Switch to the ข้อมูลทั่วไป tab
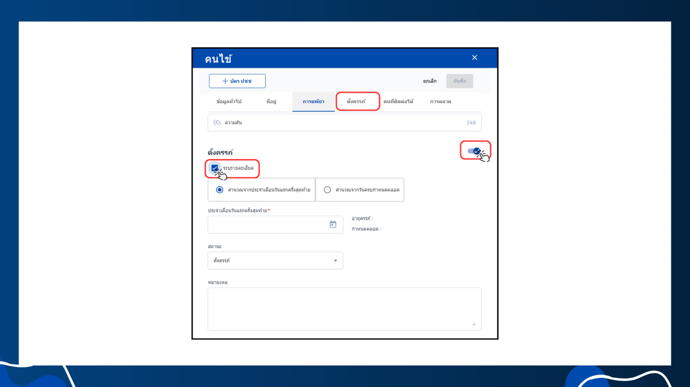Screen dimensions: 690x387 click(x=229, y=102)
